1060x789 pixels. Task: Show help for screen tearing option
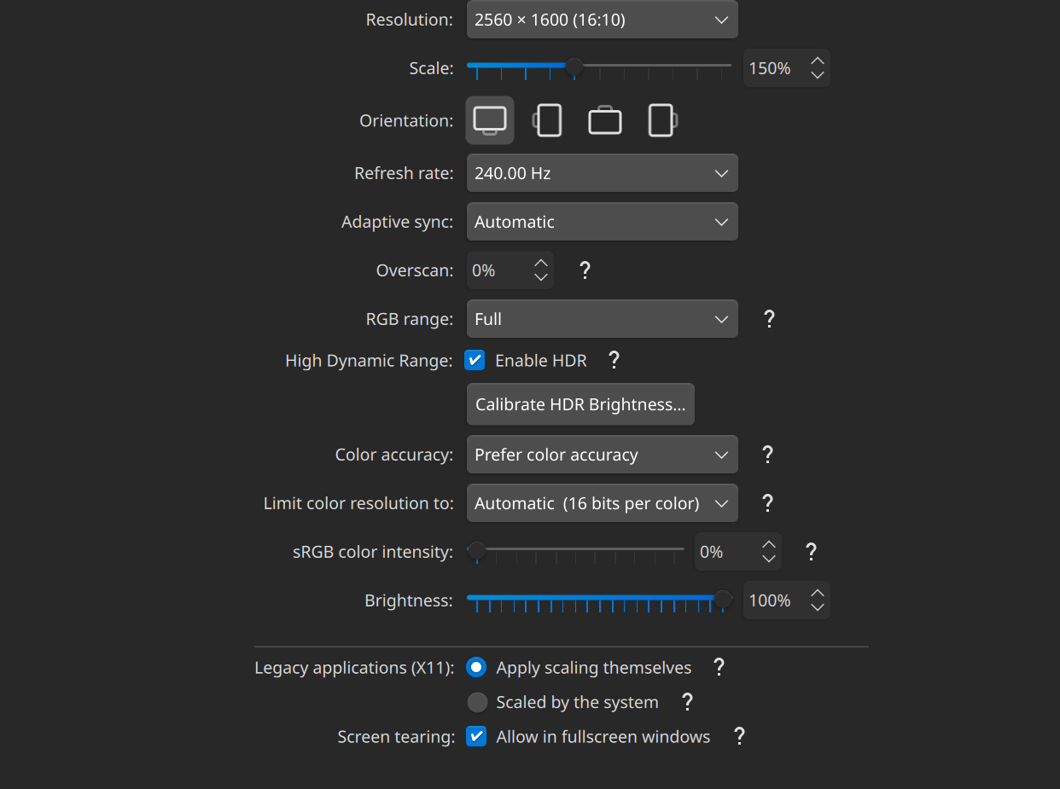pyautogui.click(x=739, y=736)
